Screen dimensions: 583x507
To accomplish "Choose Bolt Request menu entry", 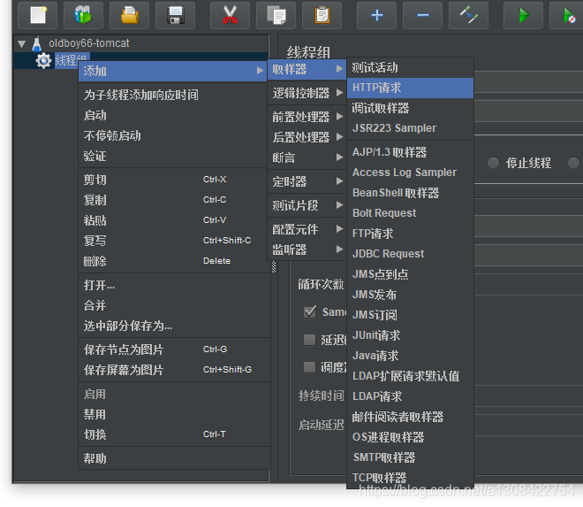I will (x=410, y=213).
